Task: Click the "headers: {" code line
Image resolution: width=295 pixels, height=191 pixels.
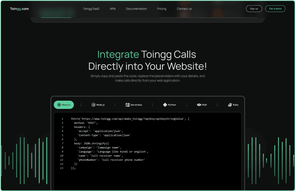Action: (82, 127)
